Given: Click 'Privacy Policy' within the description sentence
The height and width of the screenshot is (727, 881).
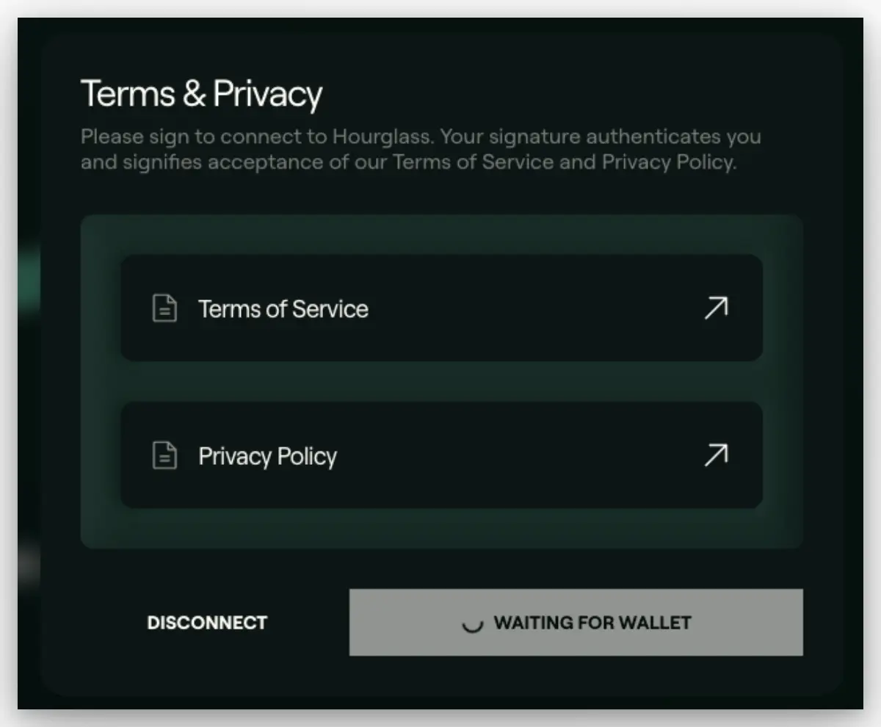Looking at the screenshot, I should [669, 162].
